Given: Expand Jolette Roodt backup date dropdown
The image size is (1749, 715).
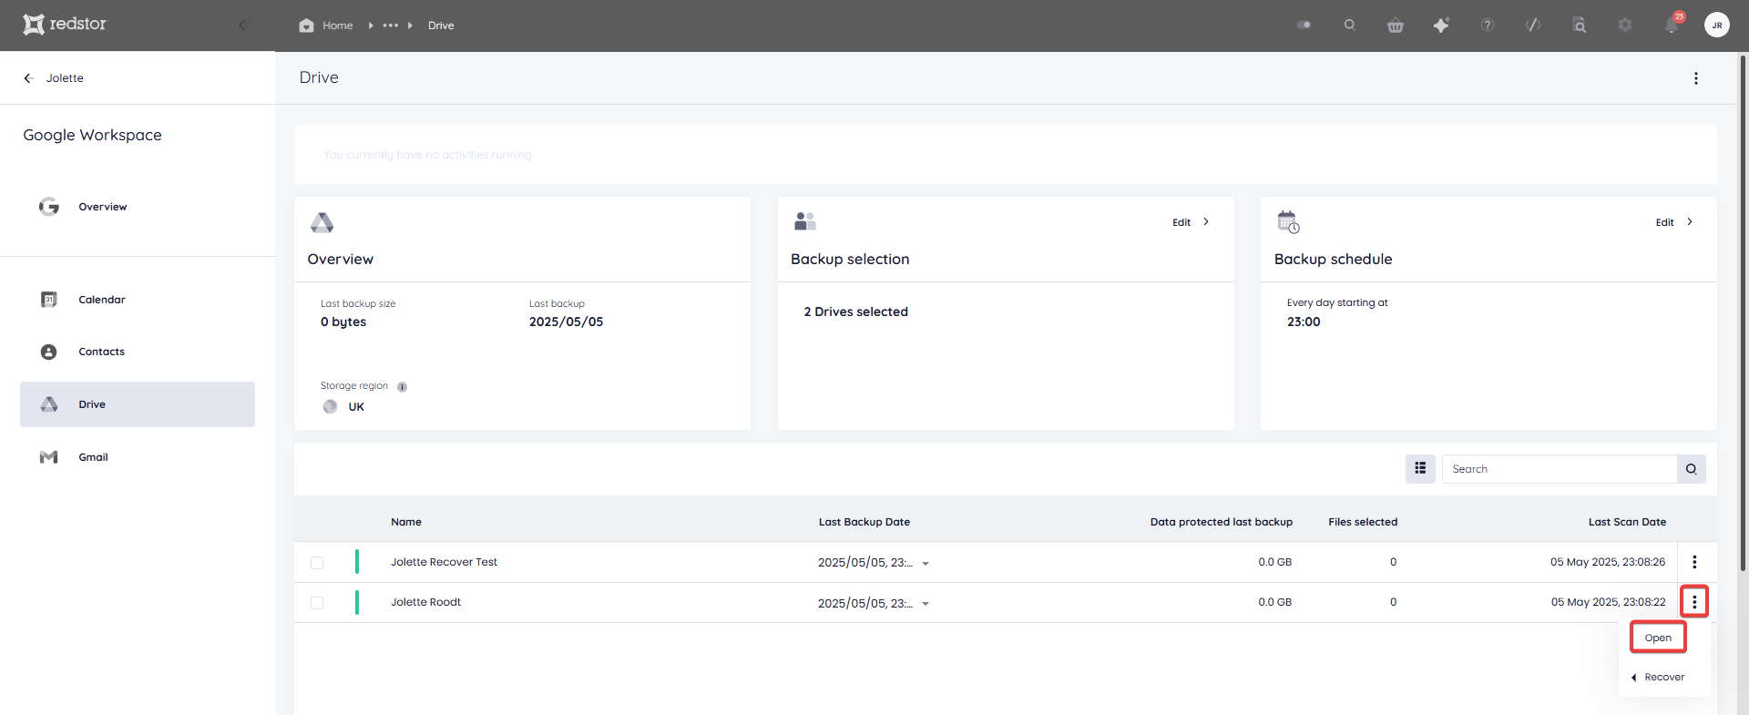Looking at the screenshot, I should coord(926,604).
